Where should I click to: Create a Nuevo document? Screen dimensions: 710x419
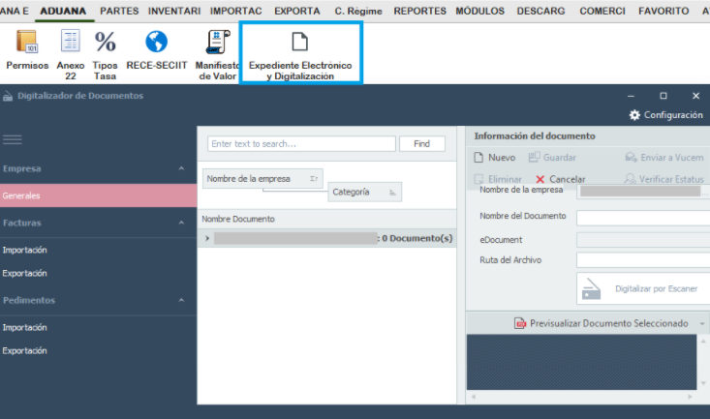point(494,158)
